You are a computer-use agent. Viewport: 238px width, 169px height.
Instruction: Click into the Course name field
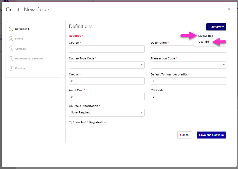(x=107, y=49)
